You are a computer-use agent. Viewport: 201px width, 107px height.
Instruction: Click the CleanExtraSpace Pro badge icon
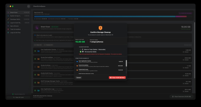(x=13, y=94)
